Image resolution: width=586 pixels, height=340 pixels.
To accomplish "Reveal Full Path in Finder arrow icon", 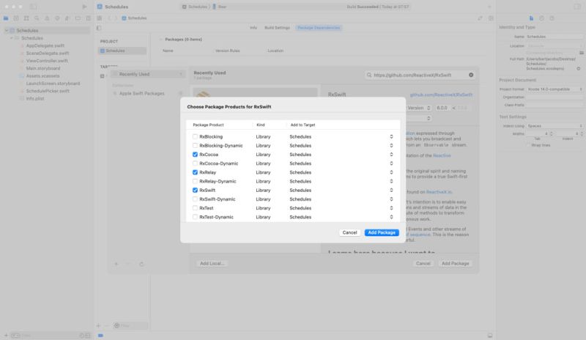I will click(579, 68).
